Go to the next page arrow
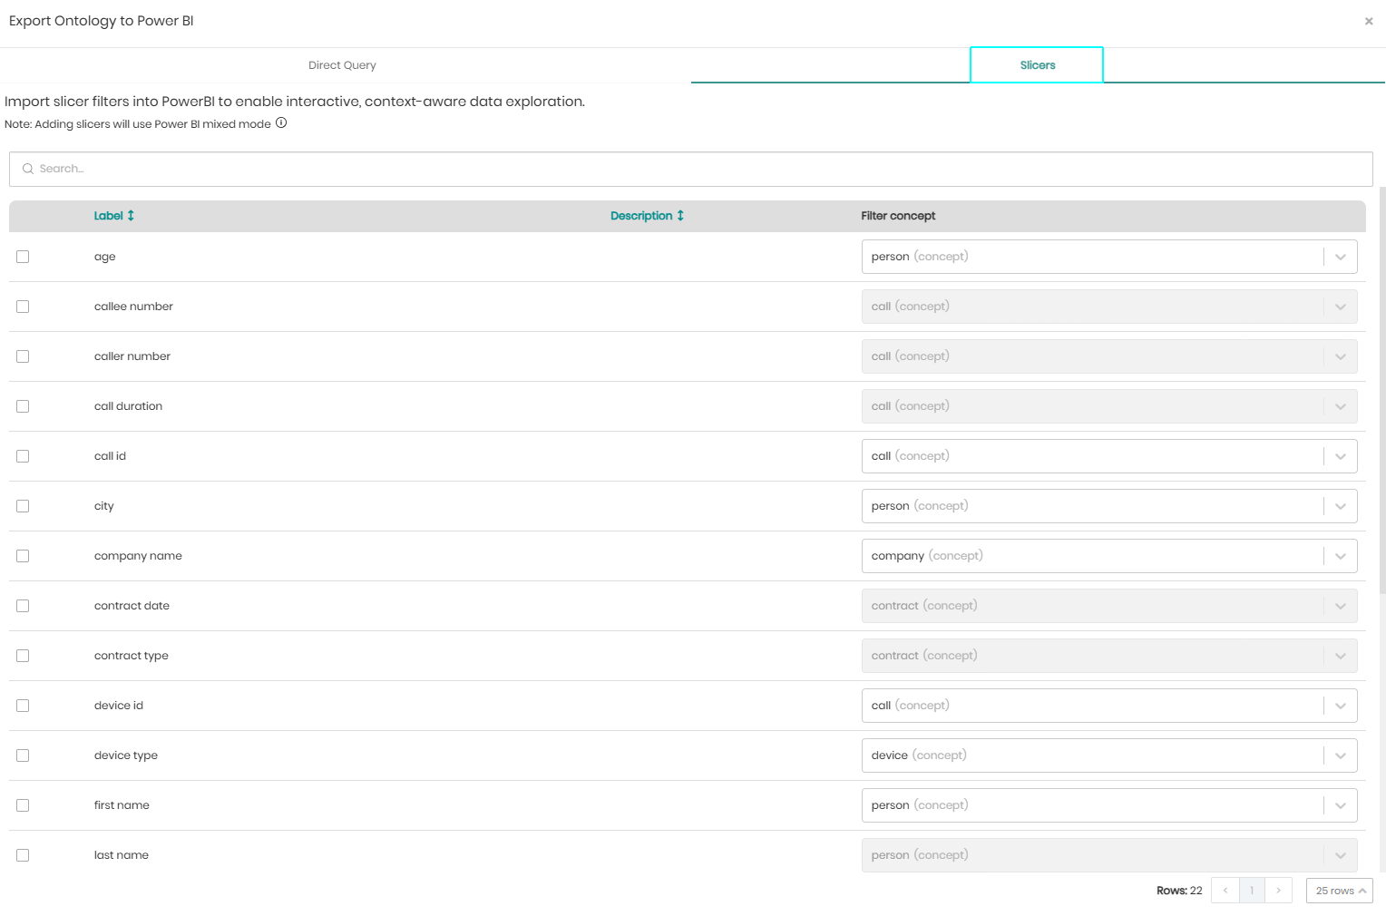Screen dimensions: 1386x916 (1278, 891)
